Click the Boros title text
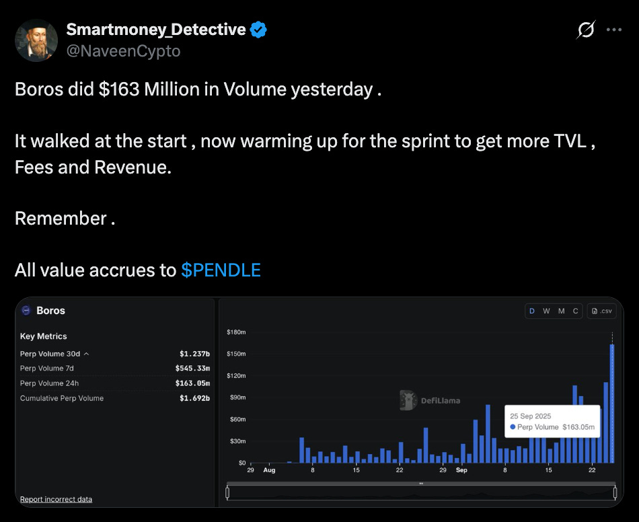The image size is (639, 522). pos(50,311)
